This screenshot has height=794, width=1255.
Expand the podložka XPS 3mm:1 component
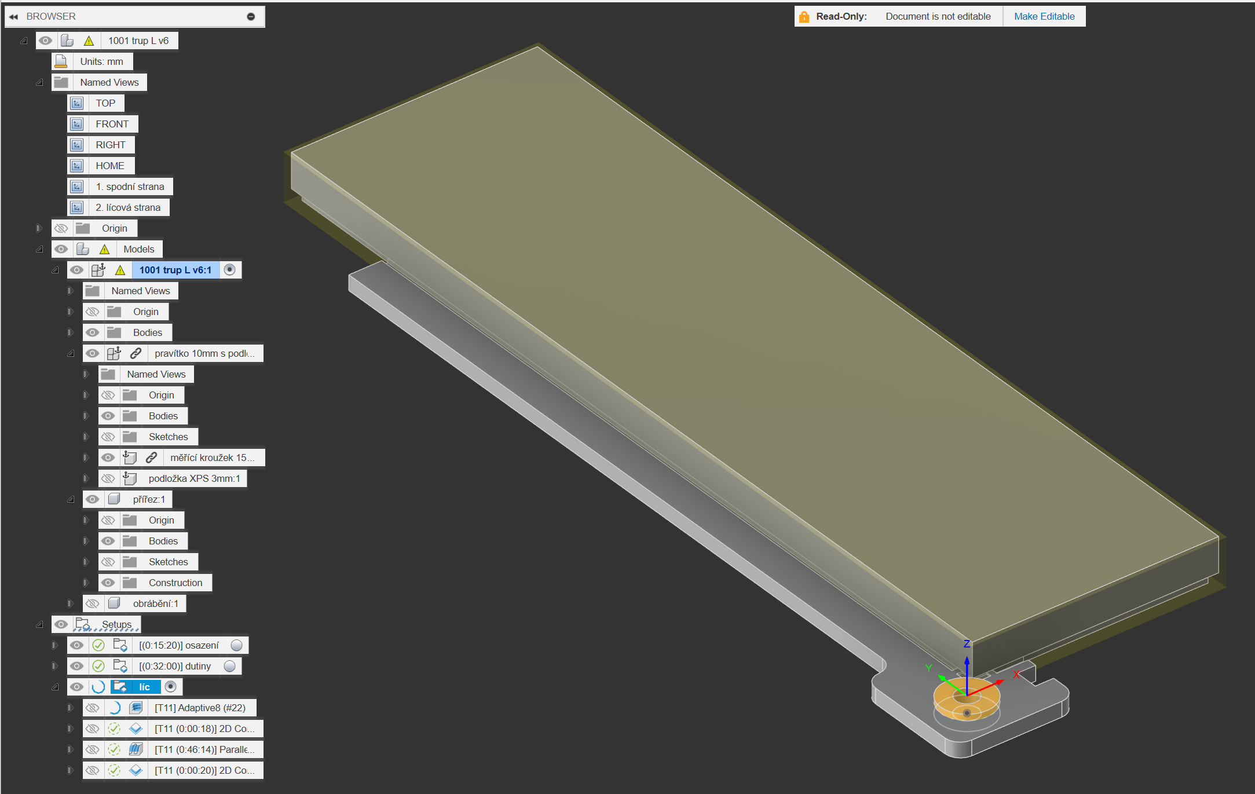86,478
